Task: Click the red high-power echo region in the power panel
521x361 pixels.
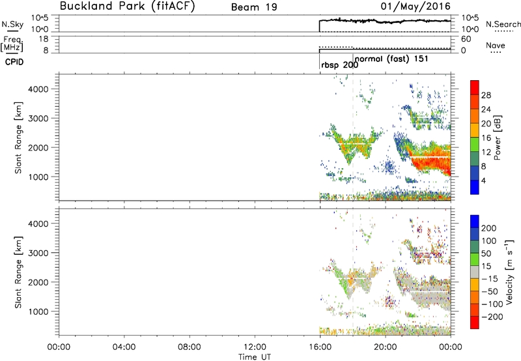Action: pos(432,162)
